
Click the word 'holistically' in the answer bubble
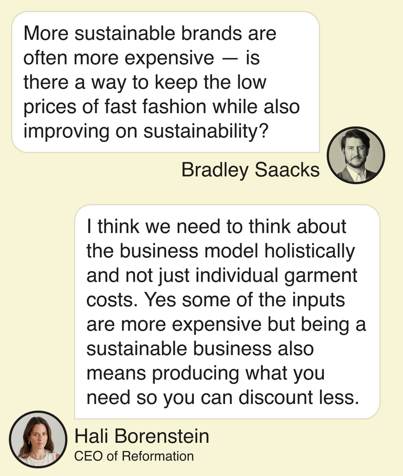point(309,251)
